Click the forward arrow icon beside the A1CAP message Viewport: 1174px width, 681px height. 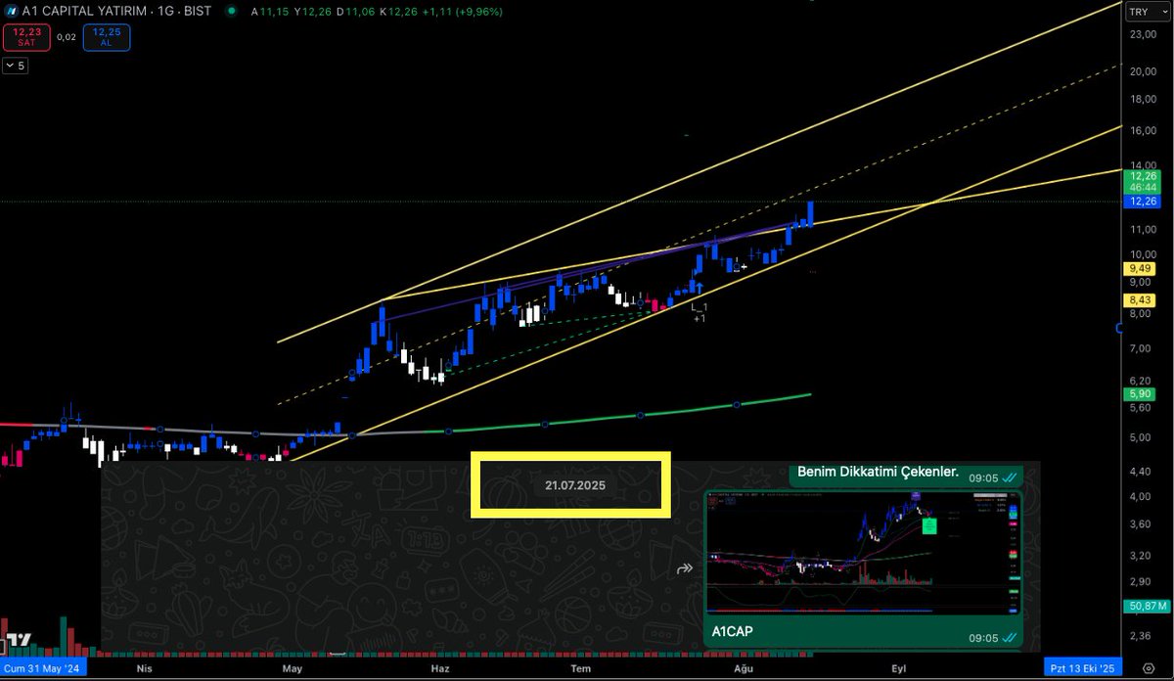click(x=684, y=568)
